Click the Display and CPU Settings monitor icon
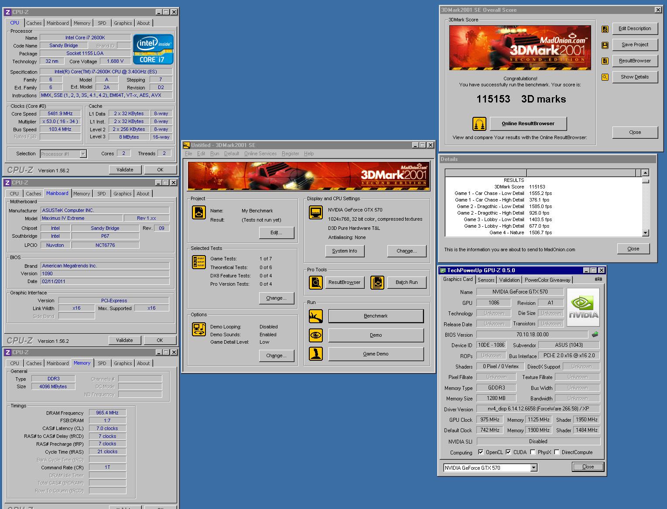 pos(316,212)
